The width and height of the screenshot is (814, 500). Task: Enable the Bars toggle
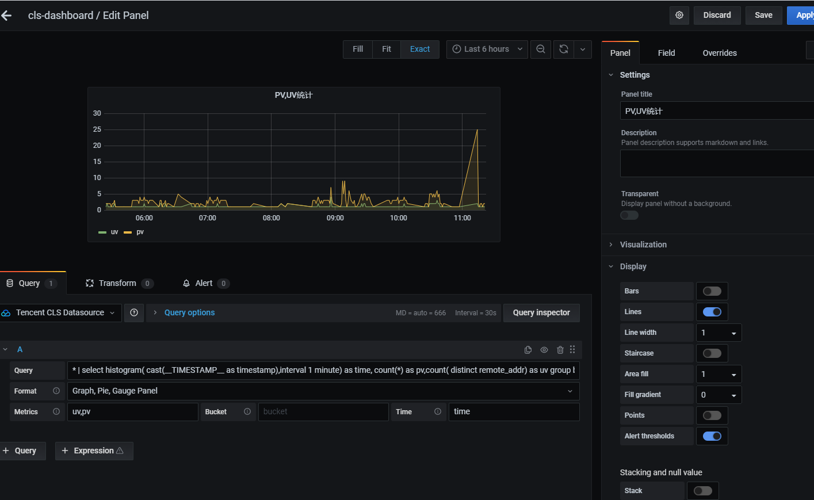coord(712,291)
